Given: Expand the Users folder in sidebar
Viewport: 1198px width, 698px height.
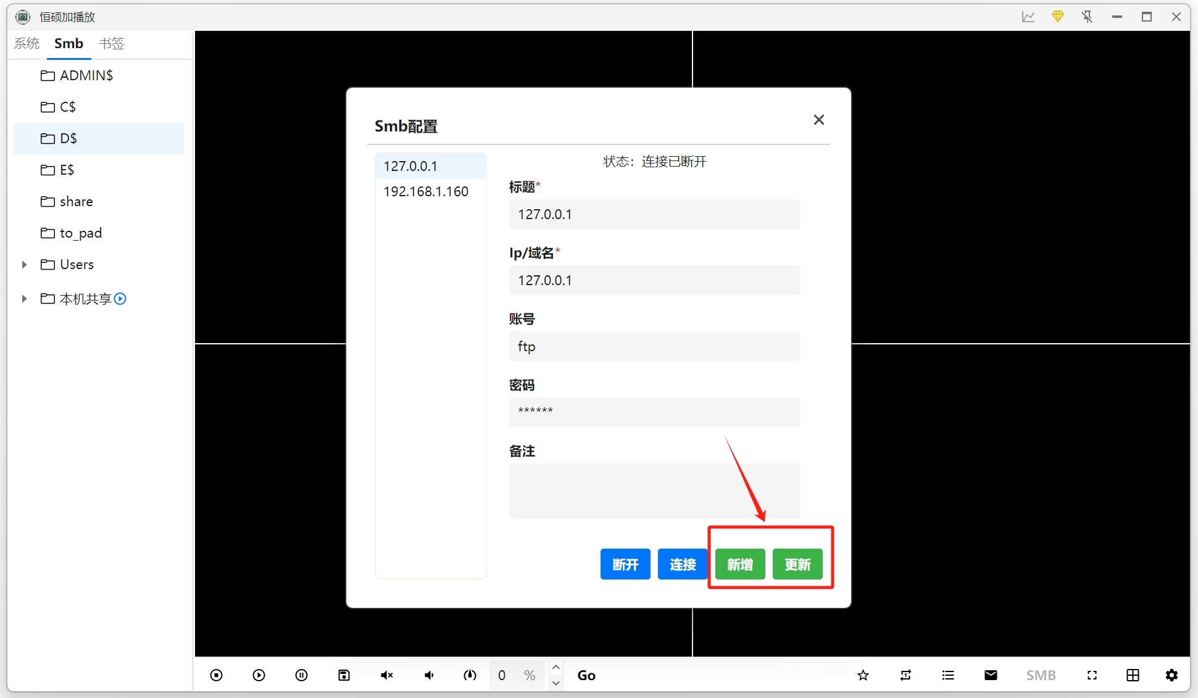Looking at the screenshot, I should [x=24, y=264].
